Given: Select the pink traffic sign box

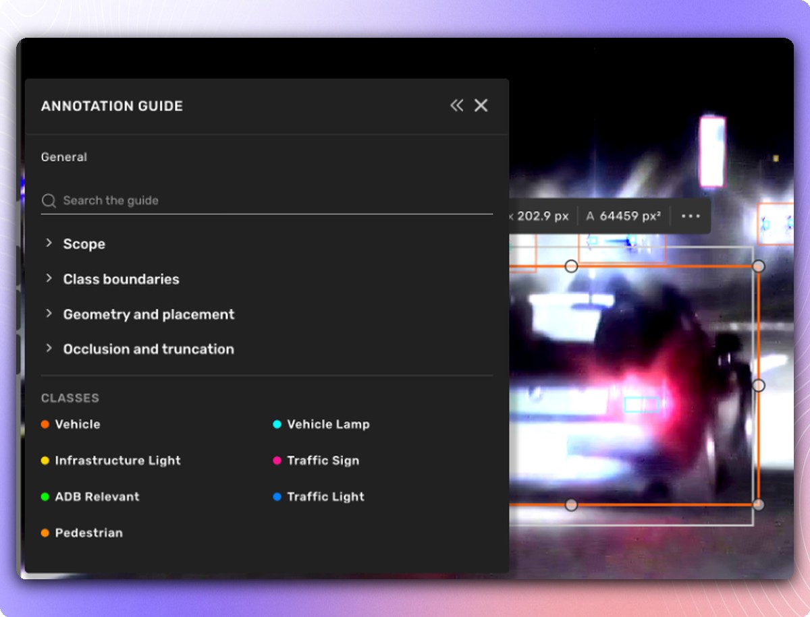Looking at the screenshot, I should pyautogui.click(x=712, y=152).
